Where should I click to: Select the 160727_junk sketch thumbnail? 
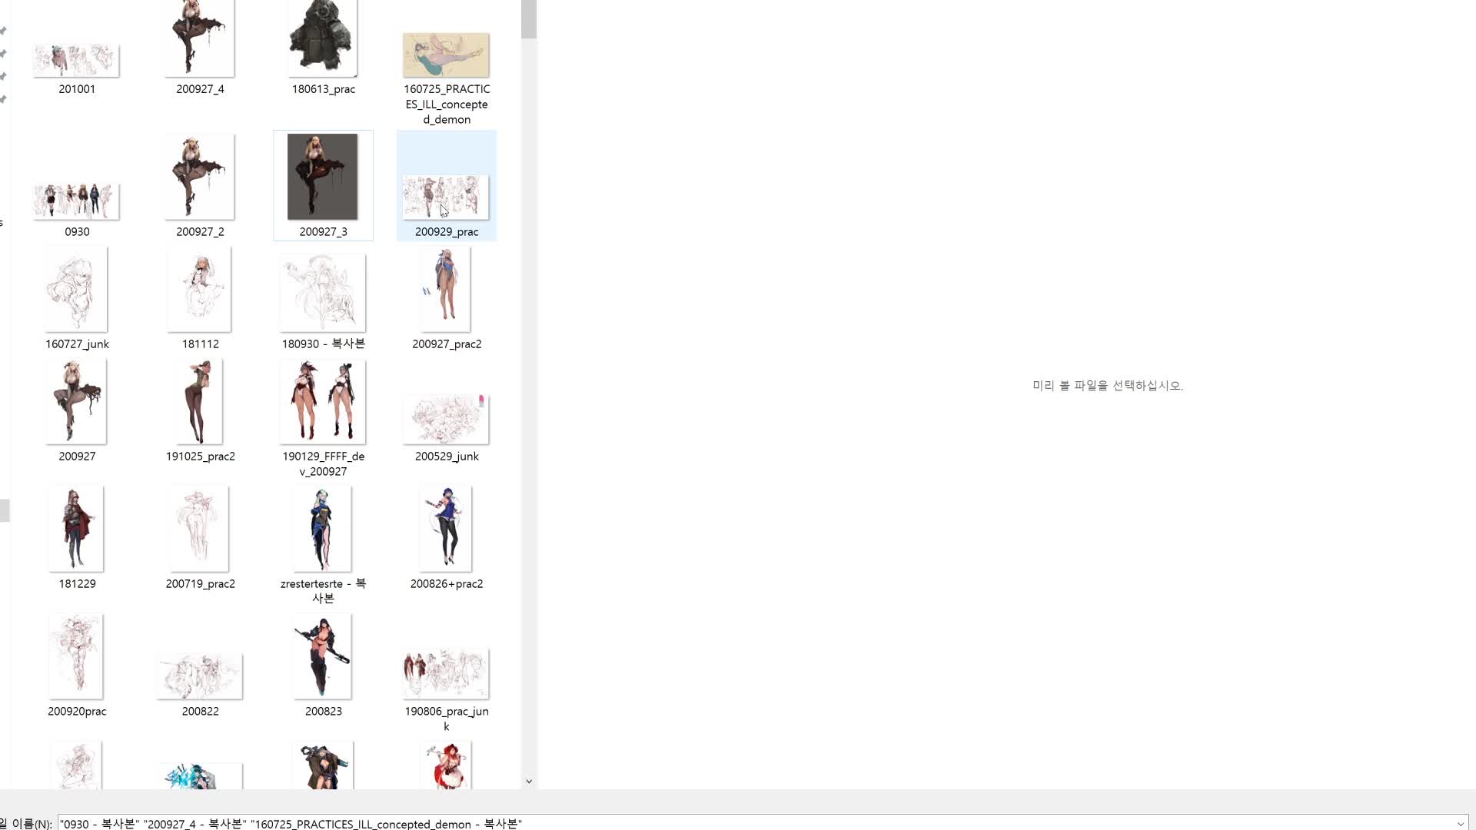pyautogui.click(x=76, y=290)
